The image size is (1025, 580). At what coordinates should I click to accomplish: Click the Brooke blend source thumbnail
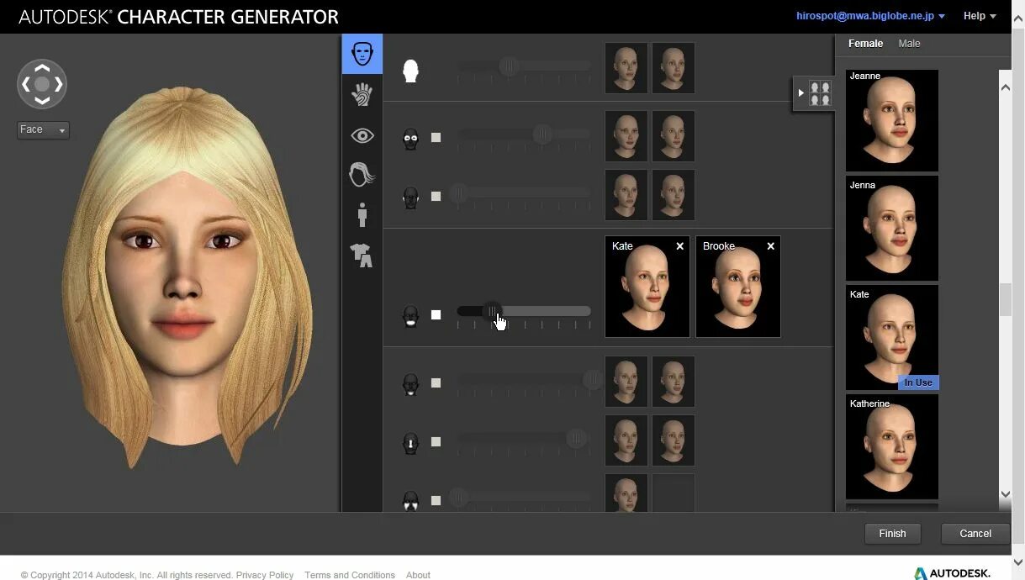[738, 287]
